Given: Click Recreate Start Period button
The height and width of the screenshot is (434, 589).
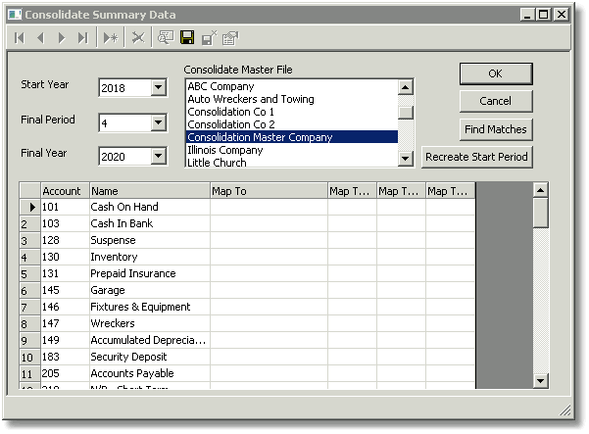Looking at the screenshot, I should 476,157.
